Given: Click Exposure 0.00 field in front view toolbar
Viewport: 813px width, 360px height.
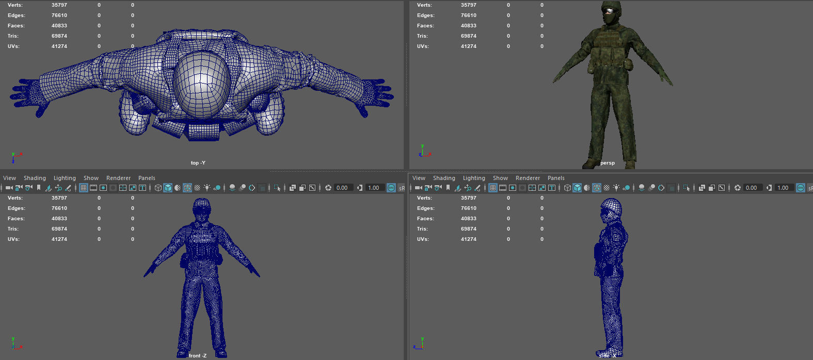Looking at the screenshot, I should tap(343, 188).
